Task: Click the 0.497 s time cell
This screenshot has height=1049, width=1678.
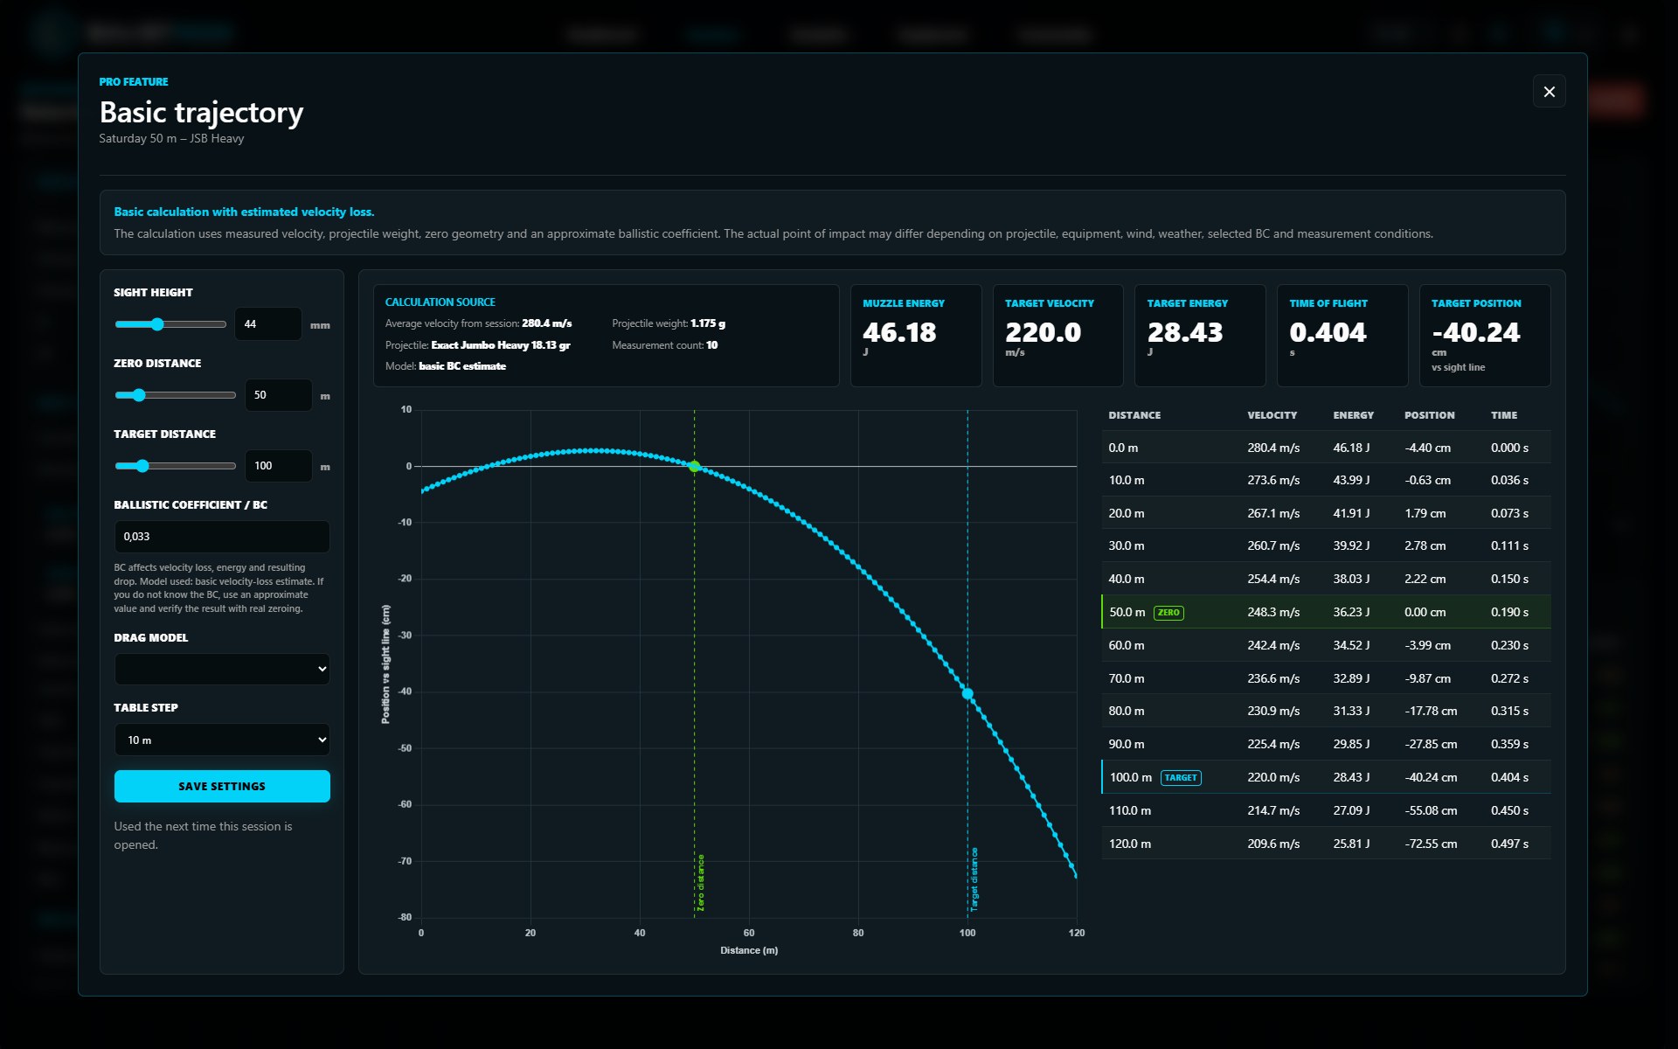Action: click(x=1509, y=844)
